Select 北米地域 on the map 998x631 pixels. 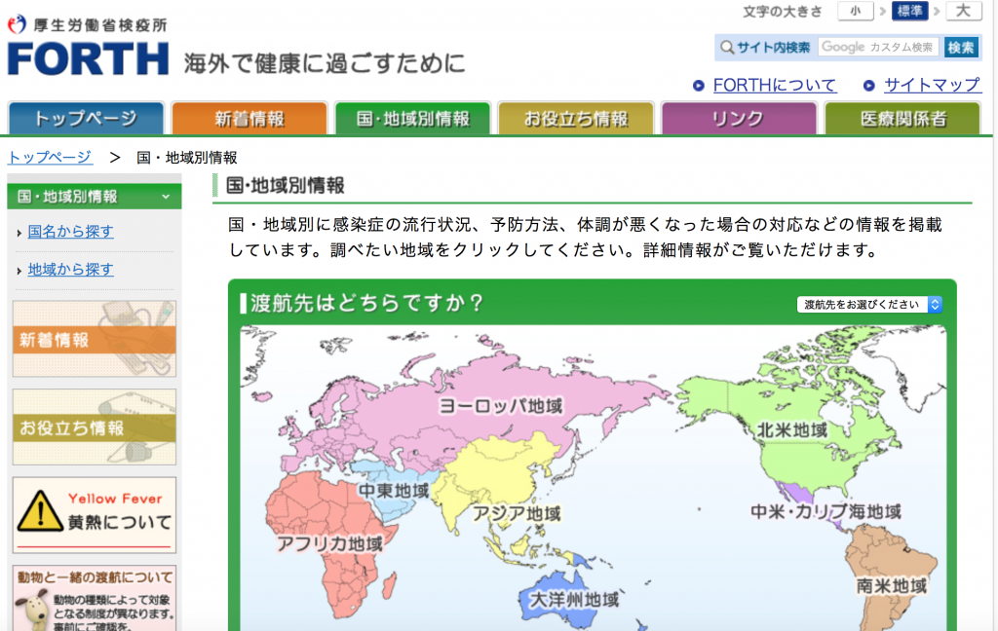pyautogui.click(x=792, y=430)
